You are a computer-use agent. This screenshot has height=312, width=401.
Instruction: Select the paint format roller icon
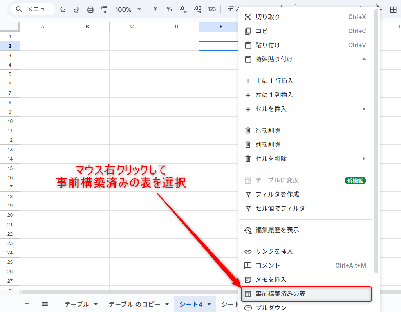[104, 9]
